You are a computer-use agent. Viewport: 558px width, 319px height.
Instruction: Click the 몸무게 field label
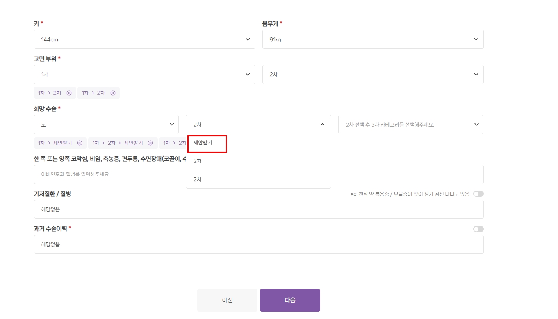pos(270,23)
